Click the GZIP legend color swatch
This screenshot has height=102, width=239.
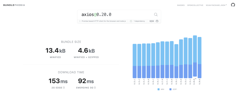(170, 89)
